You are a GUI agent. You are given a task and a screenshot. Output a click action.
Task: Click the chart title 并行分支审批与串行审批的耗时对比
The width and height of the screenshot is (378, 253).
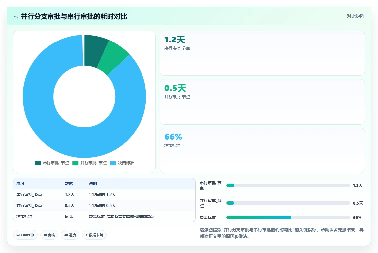coord(74,17)
